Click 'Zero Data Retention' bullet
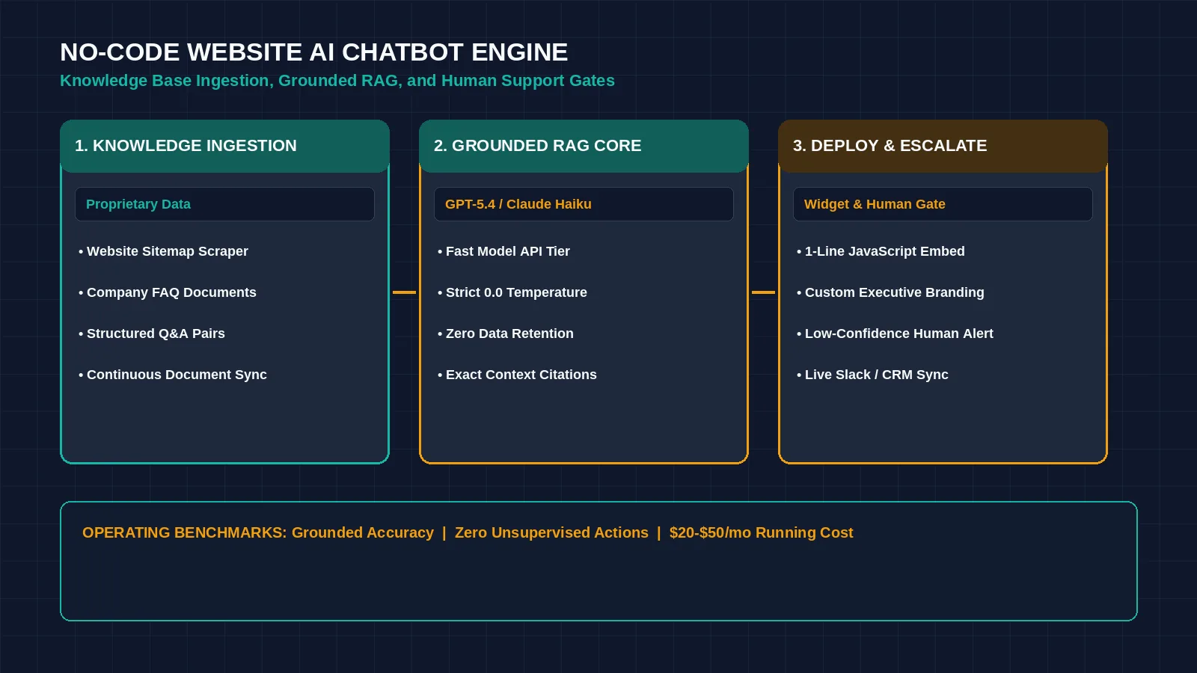Image resolution: width=1197 pixels, height=673 pixels. click(x=505, y=334)
